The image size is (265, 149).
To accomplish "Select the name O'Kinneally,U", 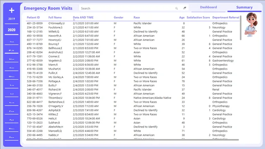I will pos(56,23).
